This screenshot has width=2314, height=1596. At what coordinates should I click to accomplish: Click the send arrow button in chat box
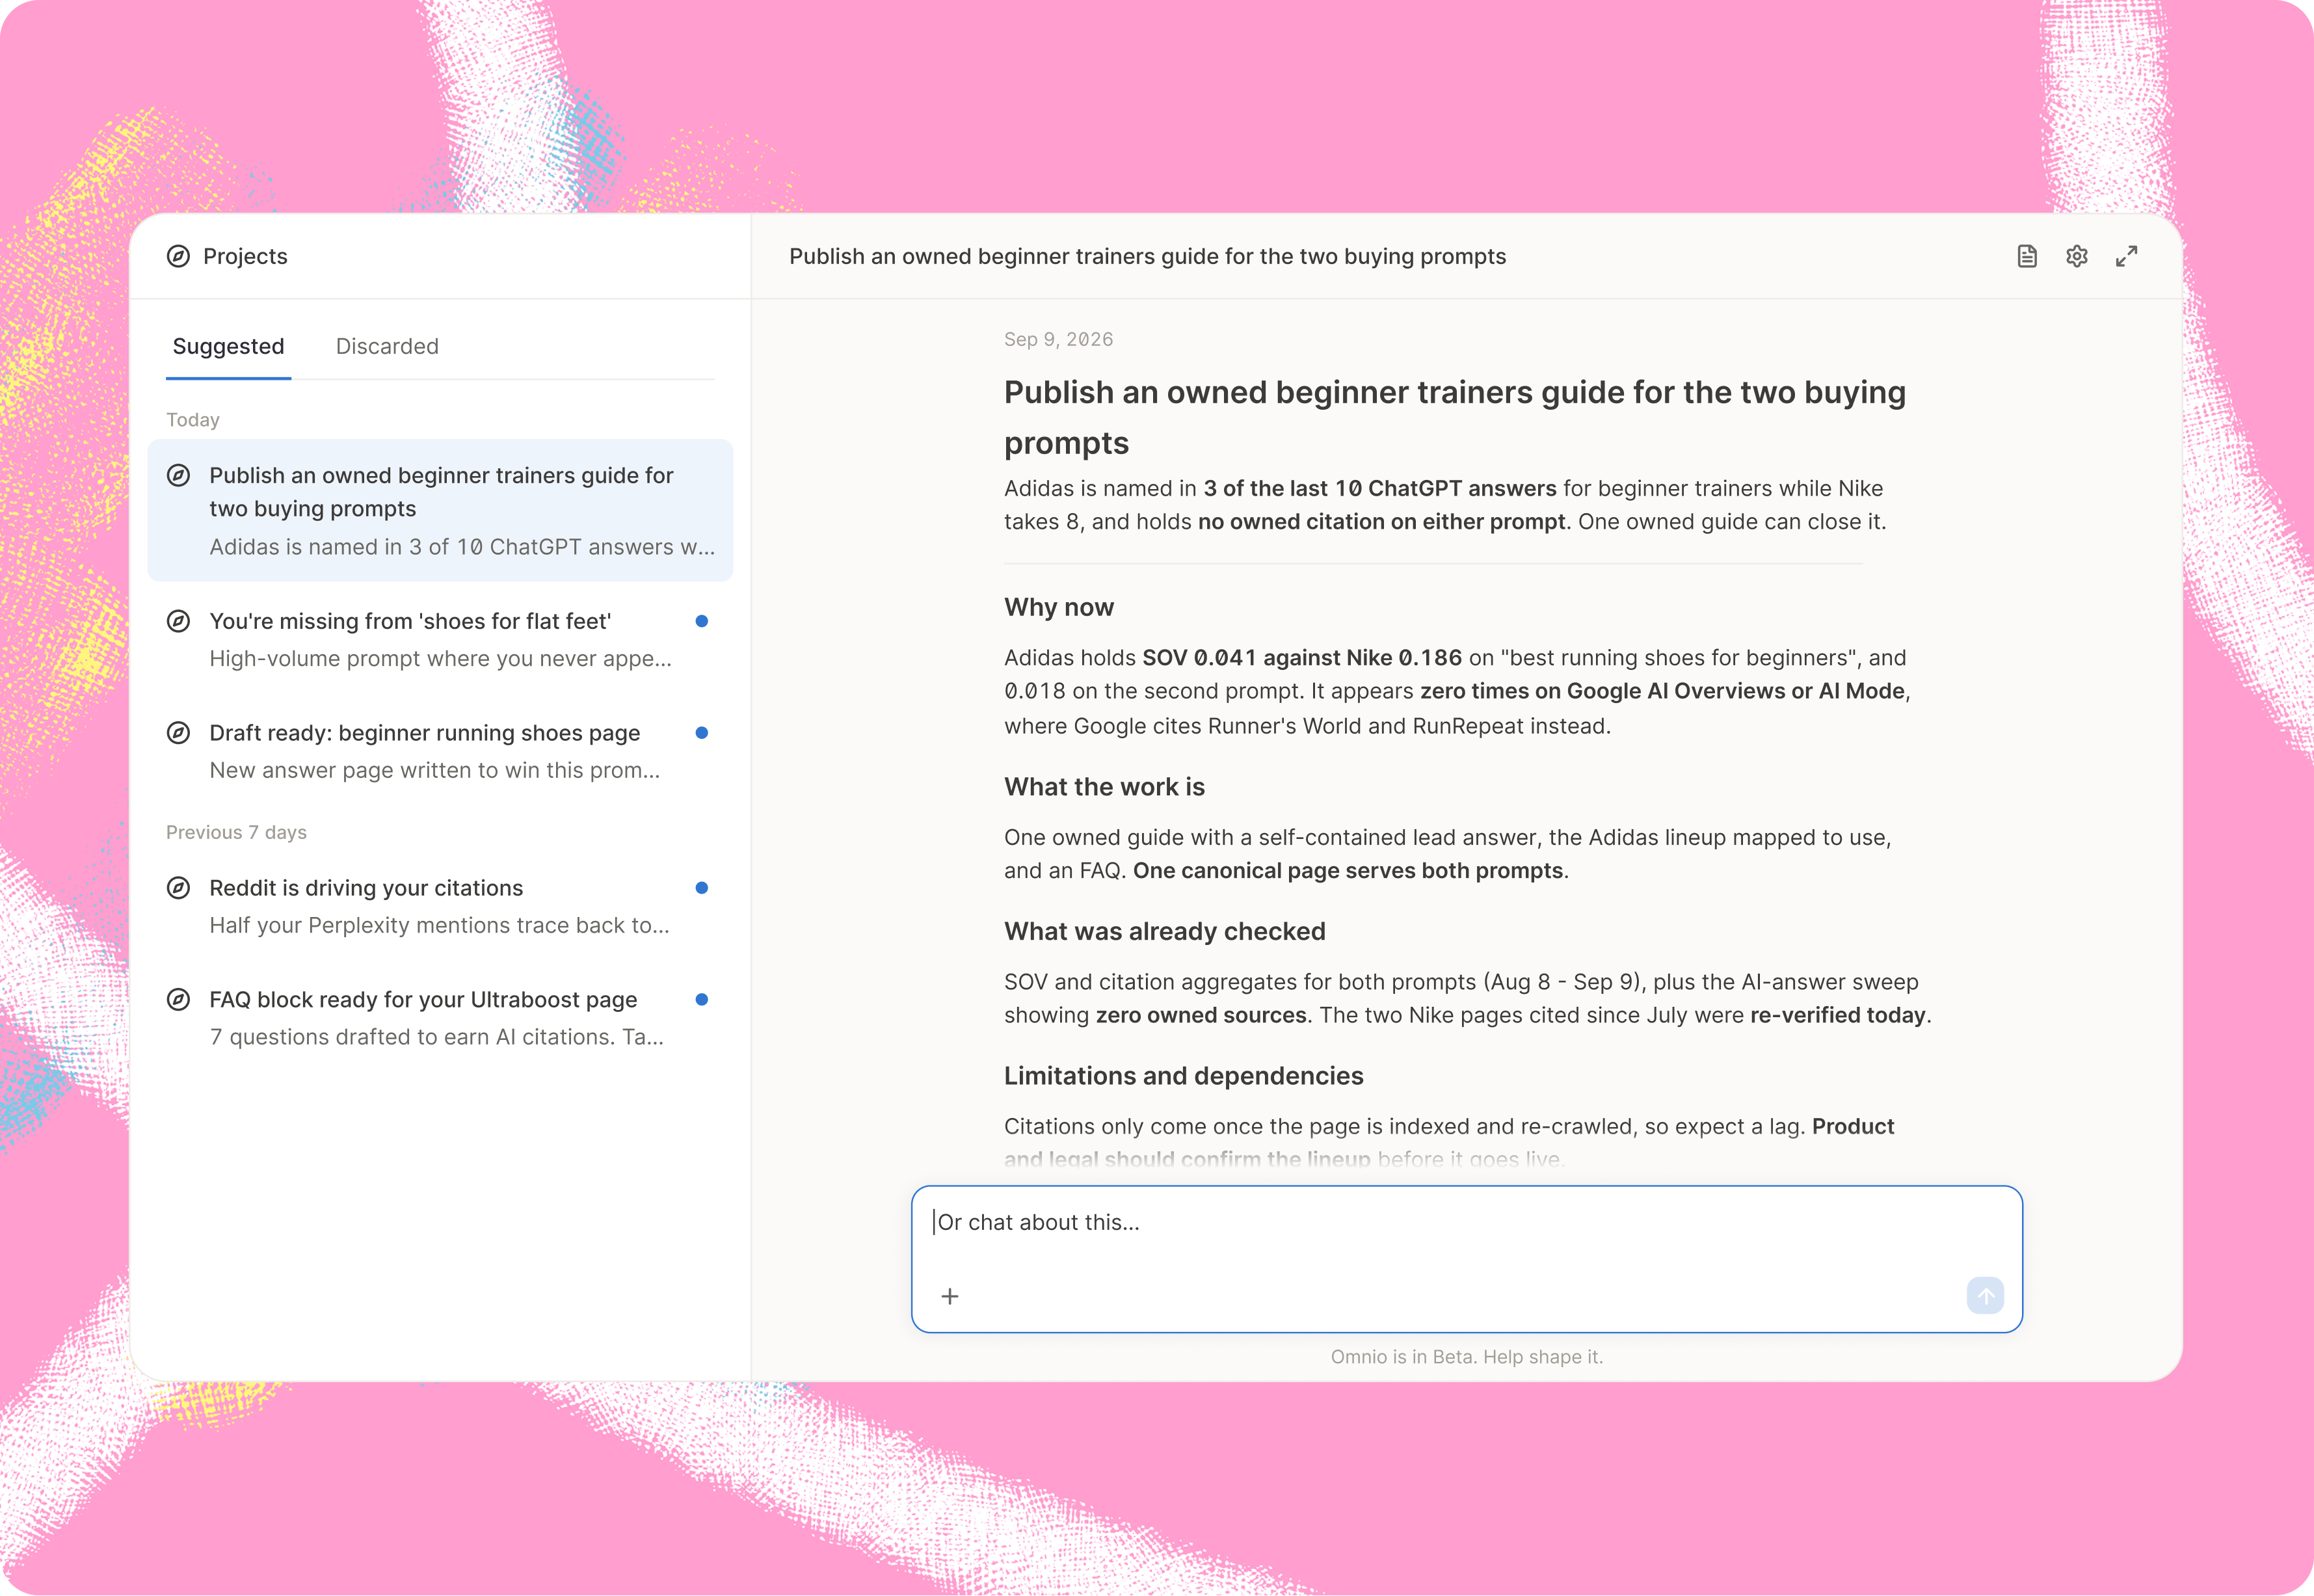pos(1985,1296)
